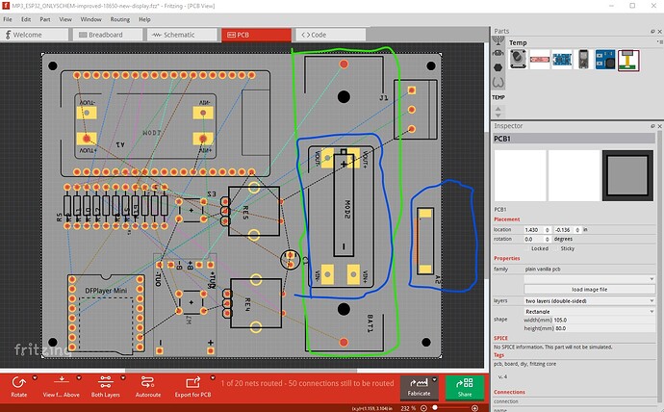Switch to the Schematic tab

point(182,35)
